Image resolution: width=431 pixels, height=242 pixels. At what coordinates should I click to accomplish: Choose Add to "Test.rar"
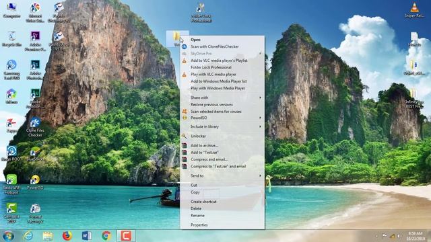click(x=222, y=153)
